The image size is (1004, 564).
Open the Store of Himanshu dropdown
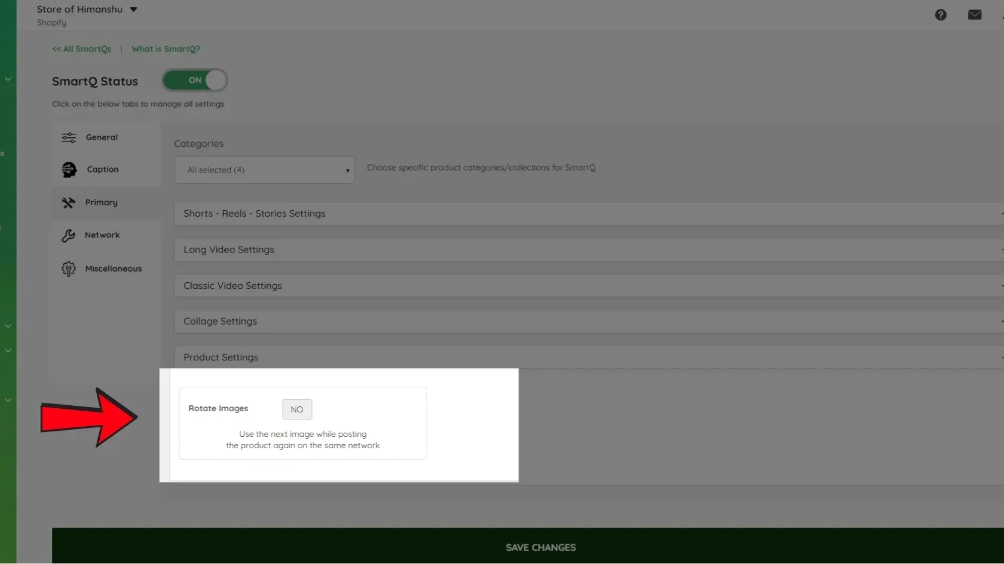click(87, 10)
